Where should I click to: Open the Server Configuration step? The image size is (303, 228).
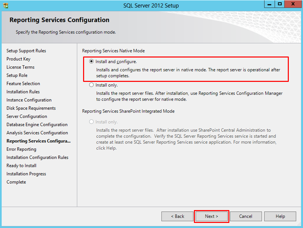[x=27, y=116]
